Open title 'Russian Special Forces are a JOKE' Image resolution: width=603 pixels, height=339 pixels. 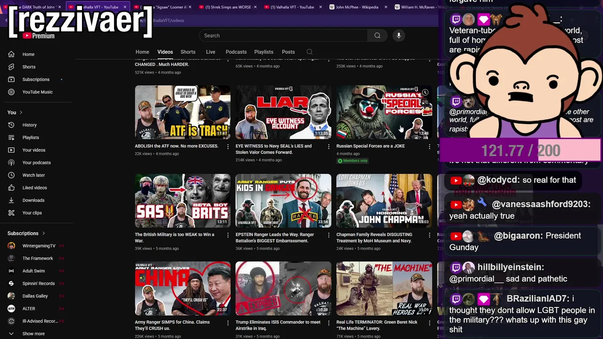(370, 146)
